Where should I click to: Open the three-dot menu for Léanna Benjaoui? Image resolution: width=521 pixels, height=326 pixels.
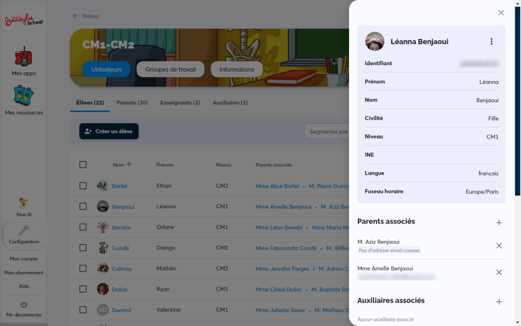click(x=491, y=41)
